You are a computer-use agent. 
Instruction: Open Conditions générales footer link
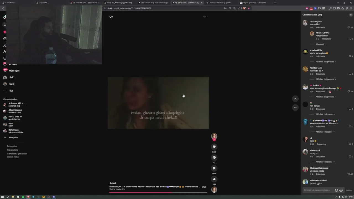tap(17, 154)
